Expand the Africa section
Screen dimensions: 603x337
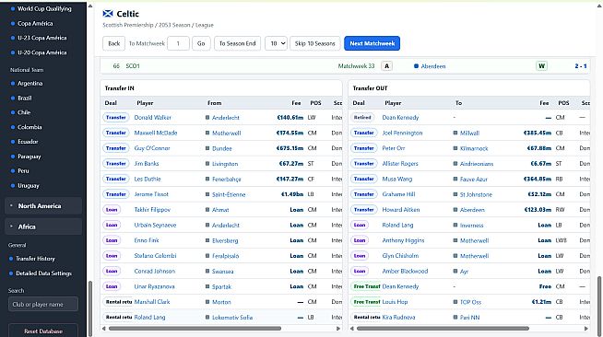[43, 227]
